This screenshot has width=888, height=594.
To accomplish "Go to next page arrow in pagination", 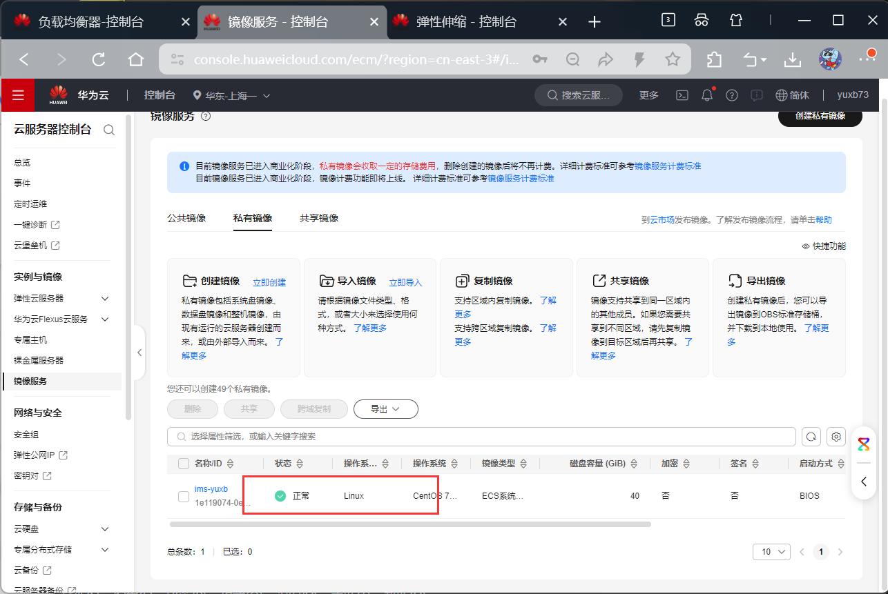I will click(x=840, y=552).
